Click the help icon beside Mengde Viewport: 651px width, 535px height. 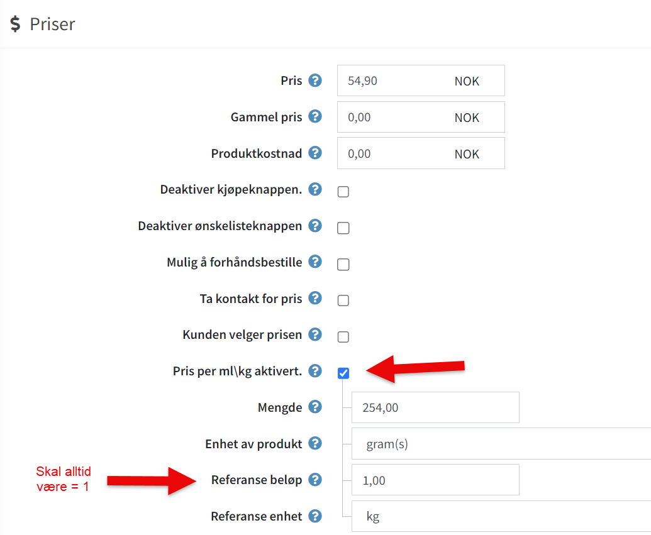[315, 407]
